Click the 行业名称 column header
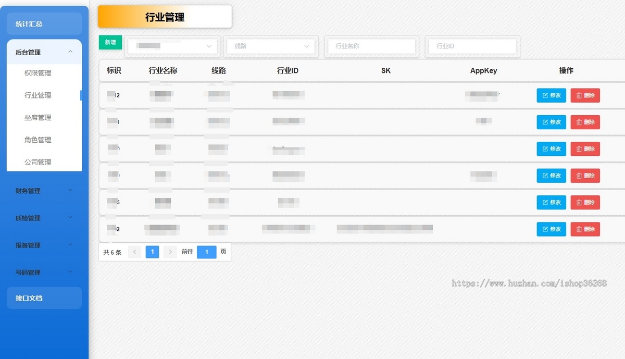 (163, 71)
